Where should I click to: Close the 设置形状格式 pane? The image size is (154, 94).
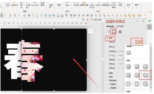pyautogui.click(x=143, y=21)
